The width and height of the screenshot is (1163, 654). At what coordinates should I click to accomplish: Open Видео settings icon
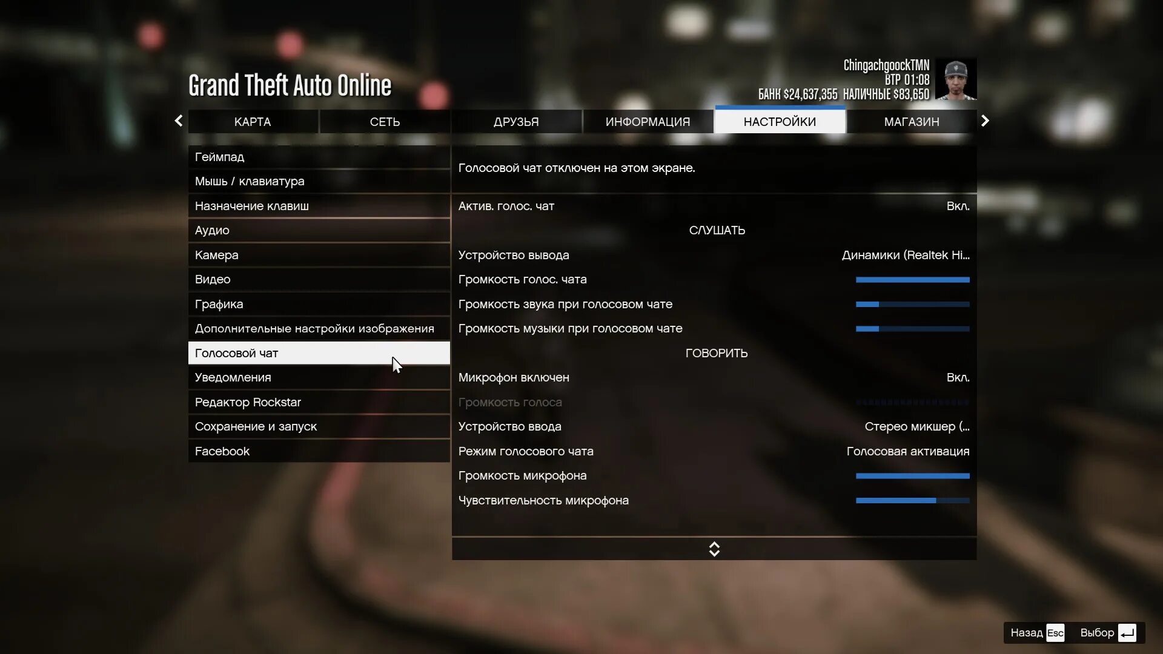(213, 279)
